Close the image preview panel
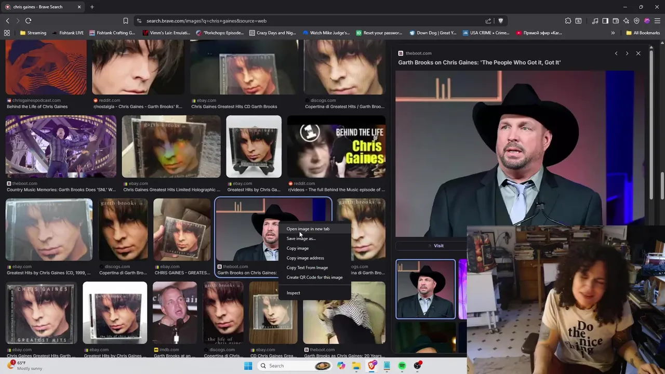 pos(639,54)
